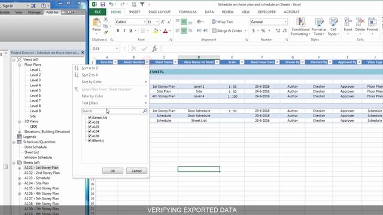Apply the accounting dollar format
Screen dimensions: 383x215
pos(253,30)
